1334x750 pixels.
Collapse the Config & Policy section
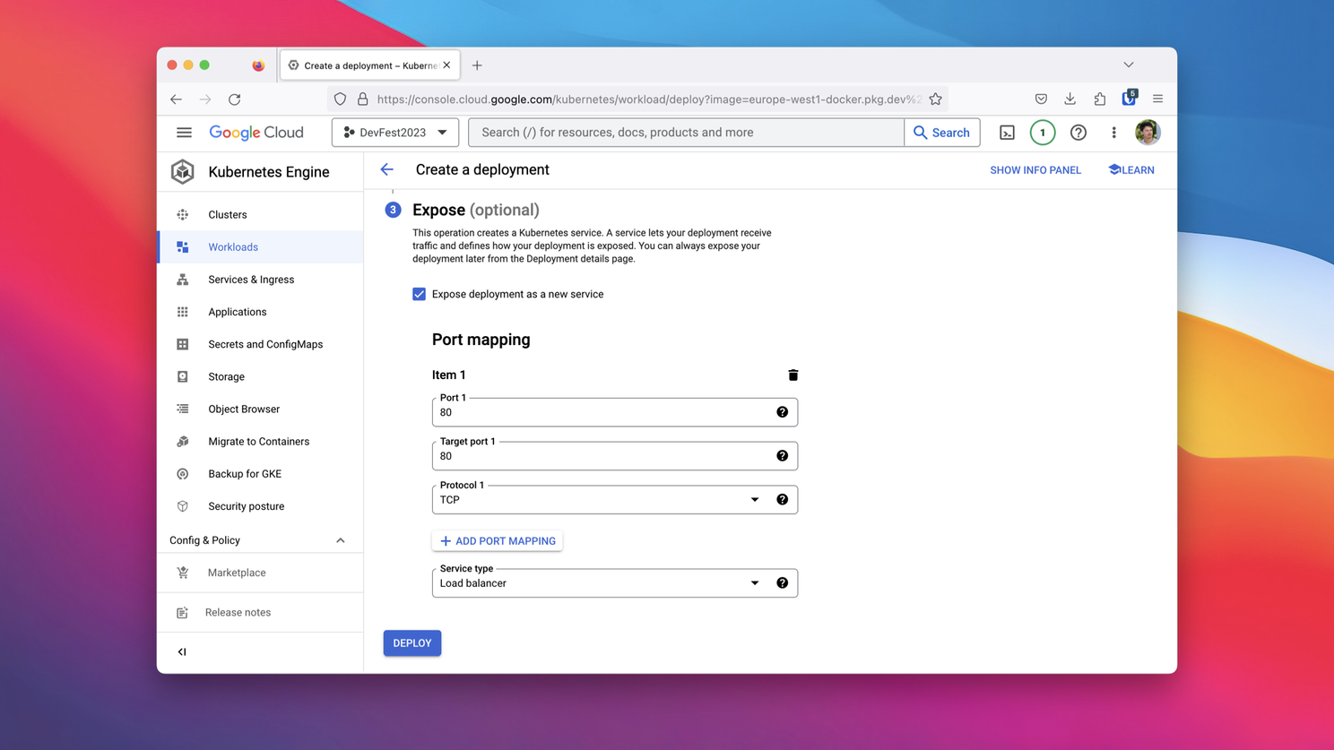[341, 540]
